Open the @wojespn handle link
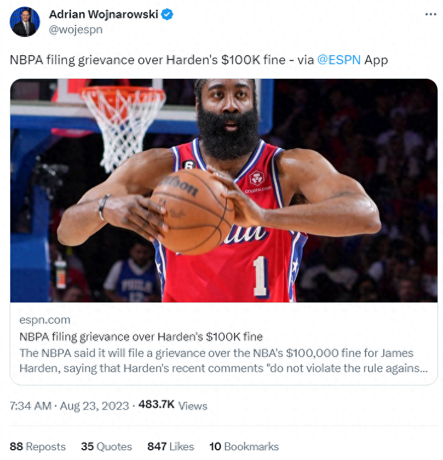443x460 pixels. point(76,30)
